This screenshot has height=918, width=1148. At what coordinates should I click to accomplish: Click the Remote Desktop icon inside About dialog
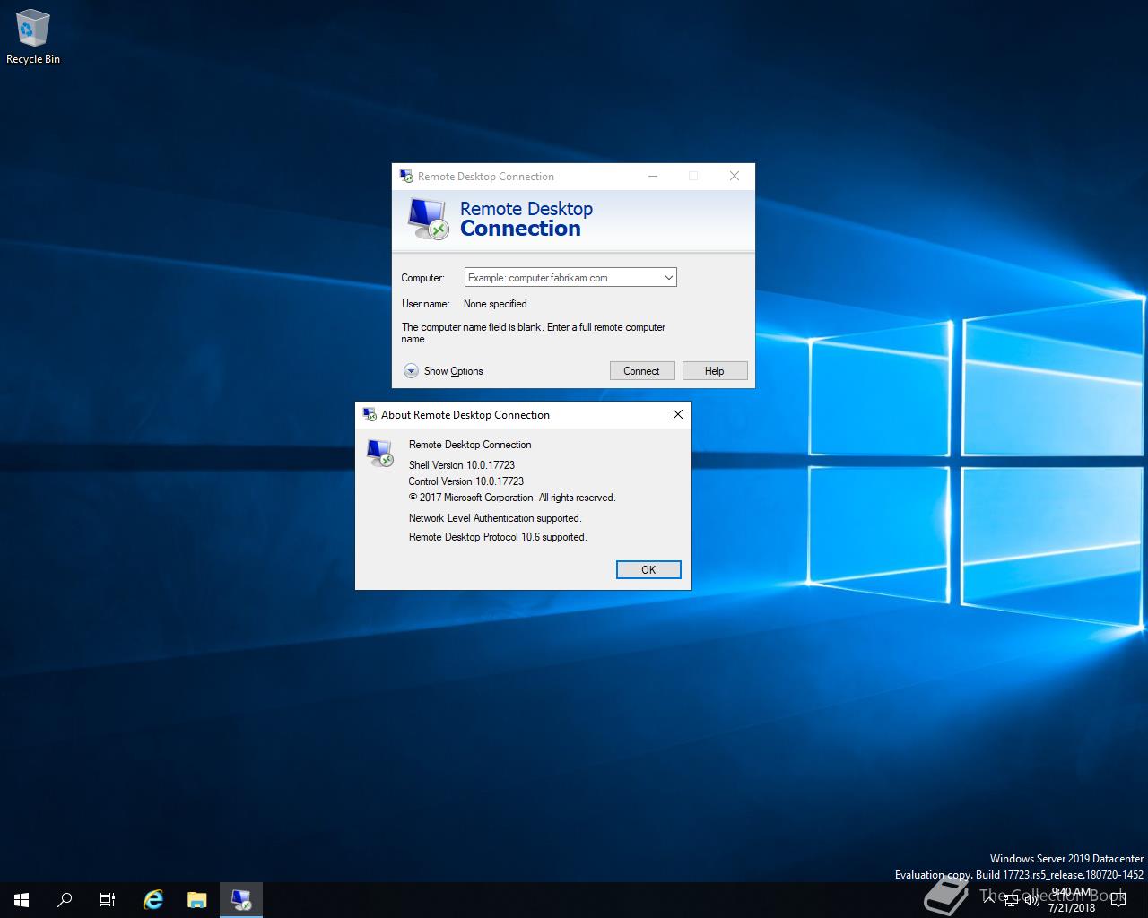pos(380,453)
